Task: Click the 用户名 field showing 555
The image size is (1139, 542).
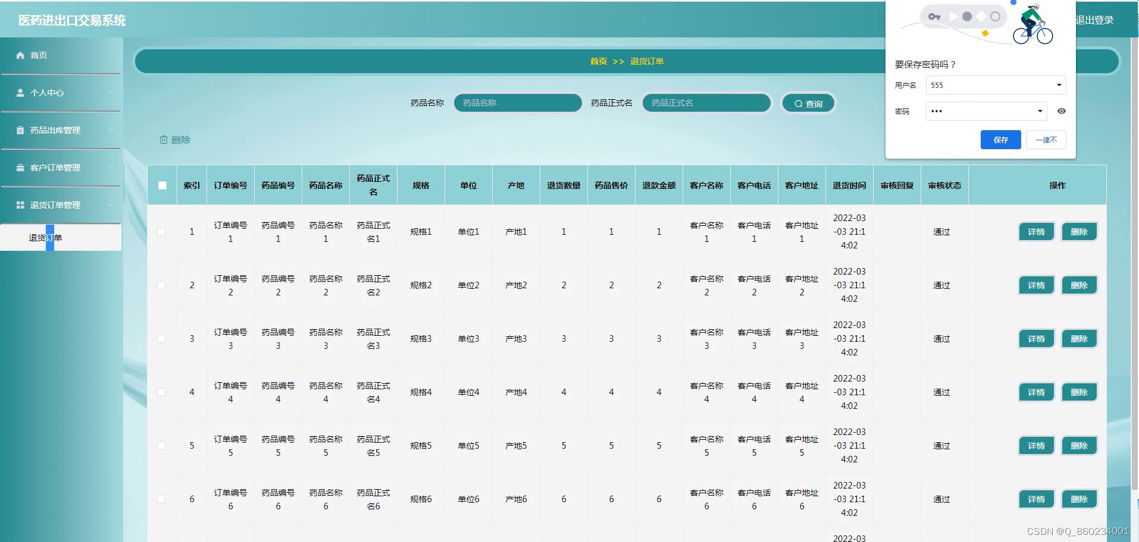Action: (996, 85)
